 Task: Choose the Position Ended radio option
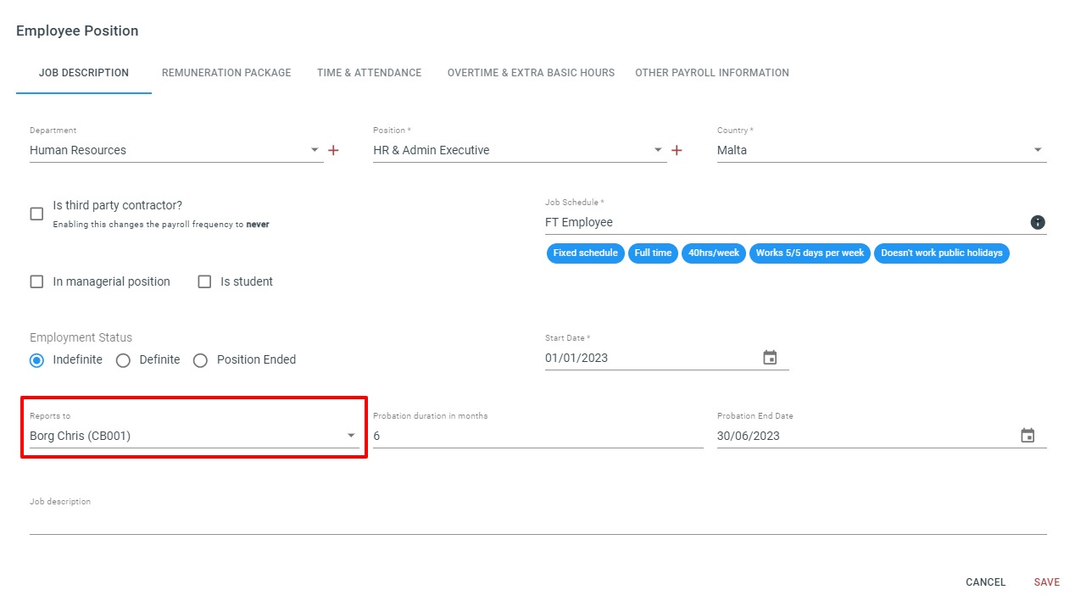(200, 360)
